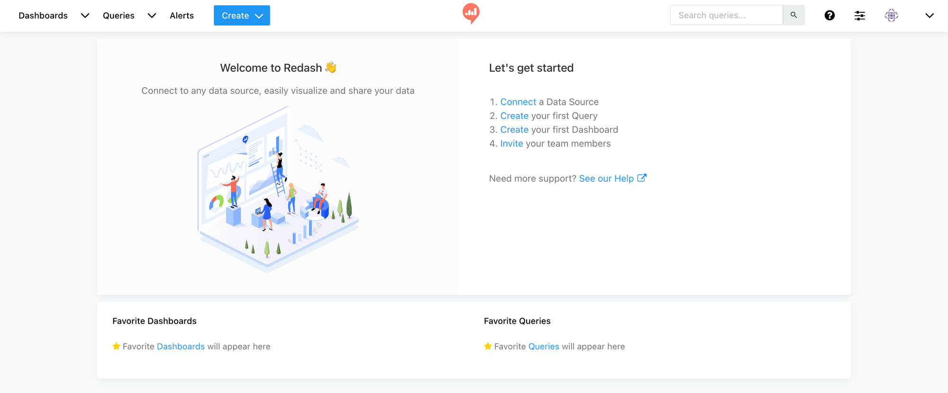Open the Connect data source link
Viewport: 948px width, 393px height.
click(x=518, y=102)
